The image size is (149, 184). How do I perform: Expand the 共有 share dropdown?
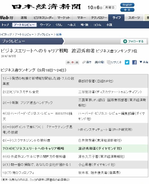point(144,62)
